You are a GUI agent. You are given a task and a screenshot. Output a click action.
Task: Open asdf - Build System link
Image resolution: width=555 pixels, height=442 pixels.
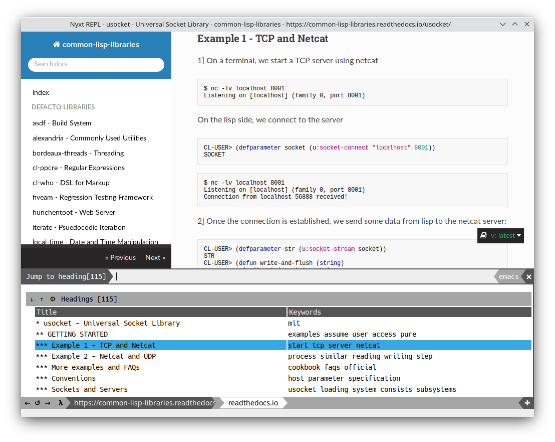[x=62, y=123]
